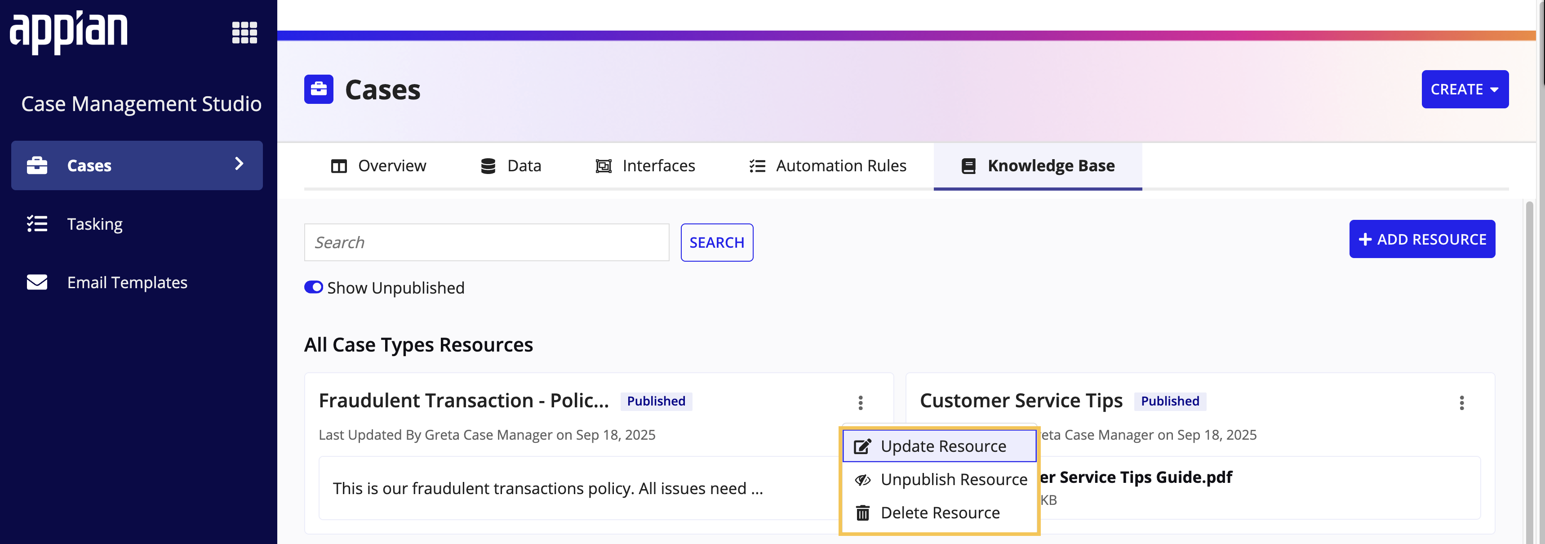1545x544 pixels.
Task: Click the ADD RESOURCE button
Action: point(1421,239)
